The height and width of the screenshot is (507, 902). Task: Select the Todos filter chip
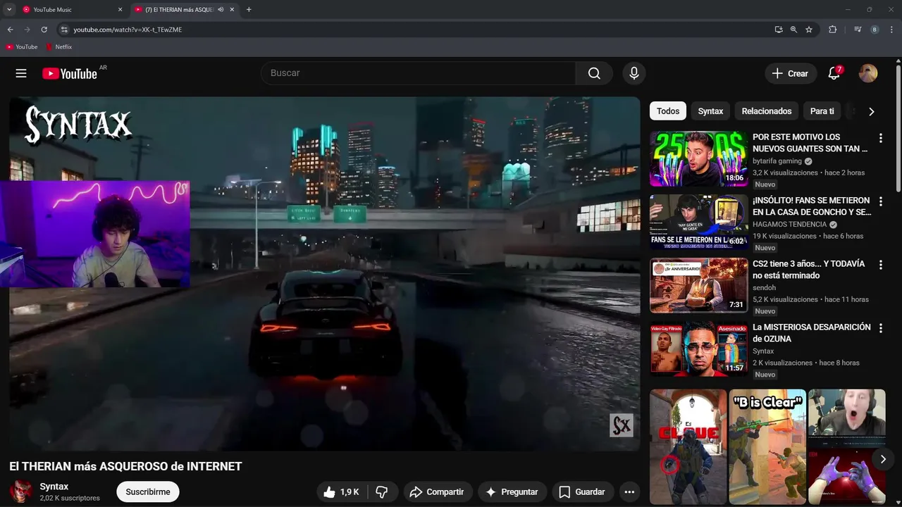pyautogui.click(x=668, y=111)
